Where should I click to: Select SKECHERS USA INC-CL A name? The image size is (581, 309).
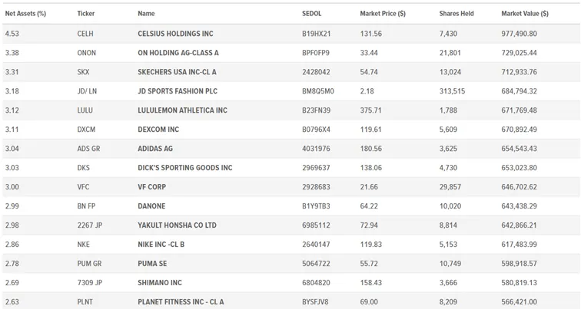coord(177,72)
